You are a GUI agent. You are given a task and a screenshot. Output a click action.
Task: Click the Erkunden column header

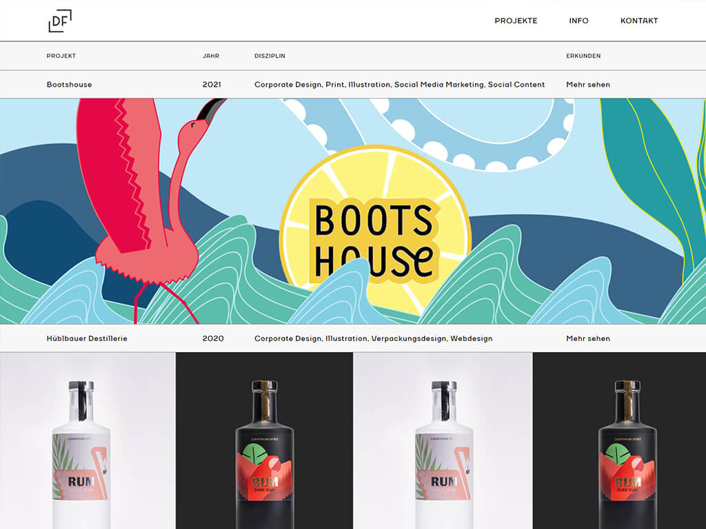coord(583,56)
